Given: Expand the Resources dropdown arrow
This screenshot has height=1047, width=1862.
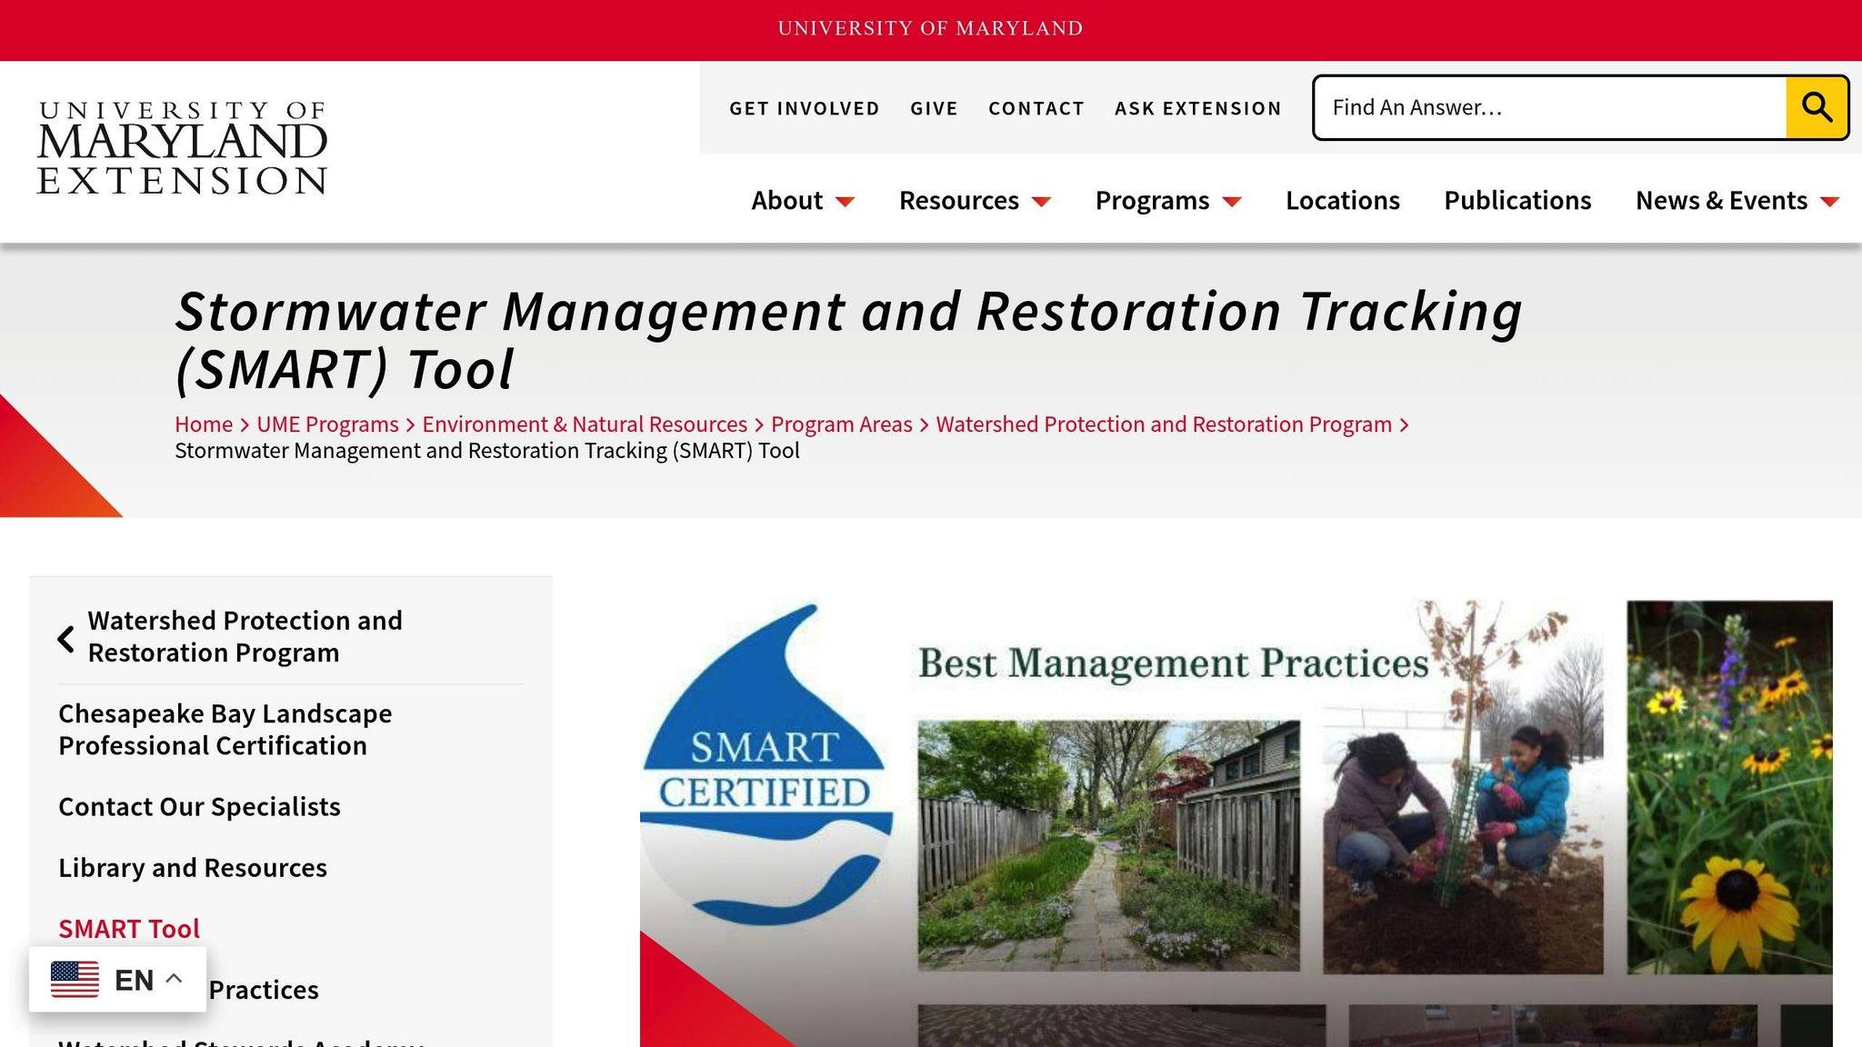Looking at the screenshot, I should (x=1042, y=202).
